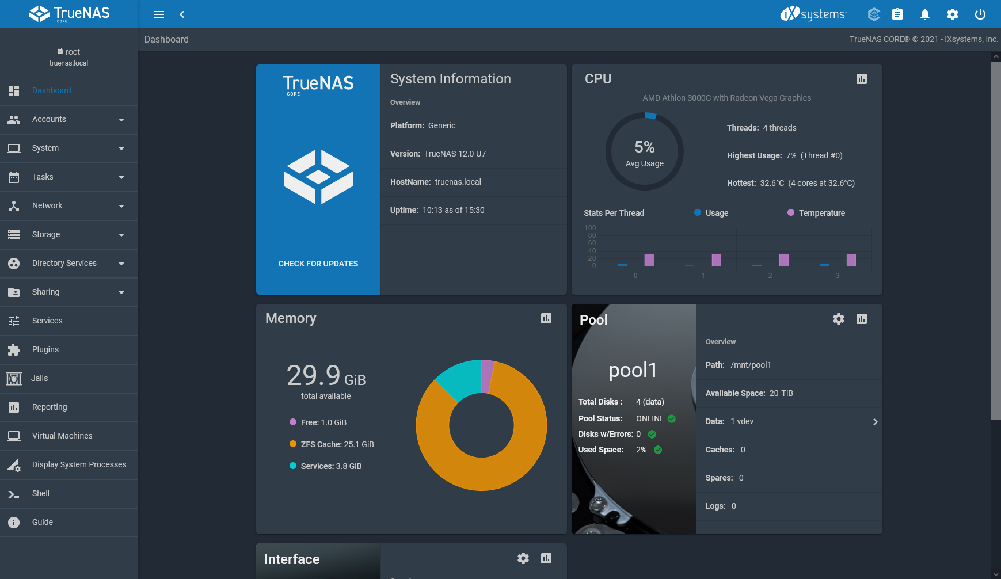Expand the Accounts menu arrow
1001x579 pixels.
pos(121,120)
